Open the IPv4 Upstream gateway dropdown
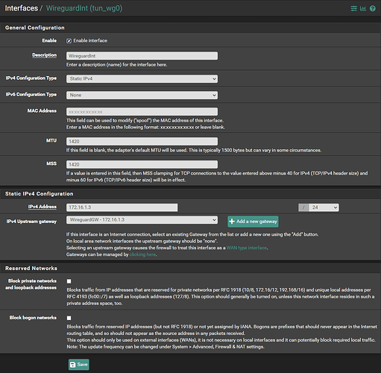 142,220
